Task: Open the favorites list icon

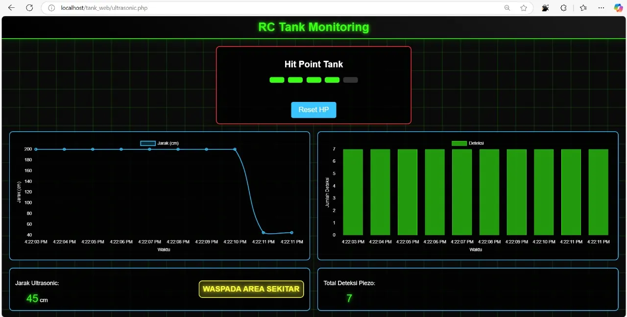Action: pyautogui.click(x=583, y=8)
